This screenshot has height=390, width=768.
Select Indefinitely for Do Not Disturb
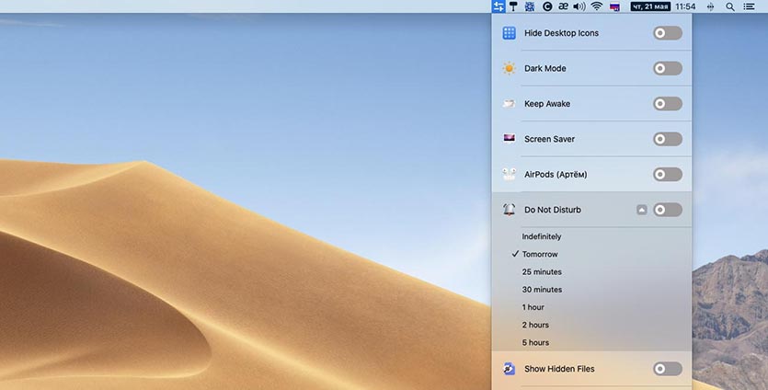(x=542, y=236)
